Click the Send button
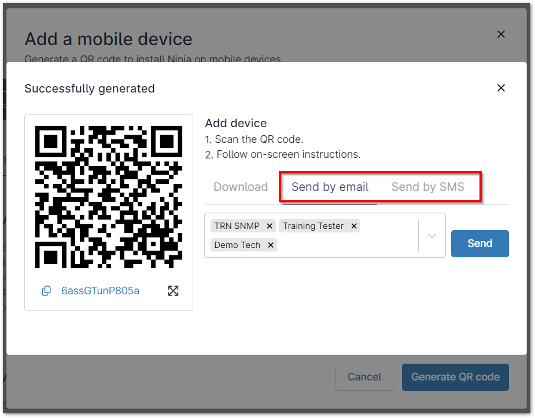Screen dimensions: 535x418 tap(479, 243)
